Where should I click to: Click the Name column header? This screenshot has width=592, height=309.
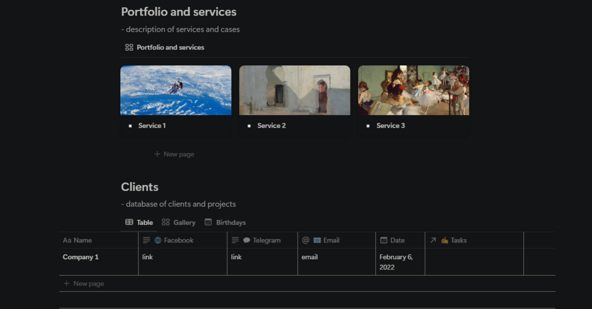coord(82,240)
